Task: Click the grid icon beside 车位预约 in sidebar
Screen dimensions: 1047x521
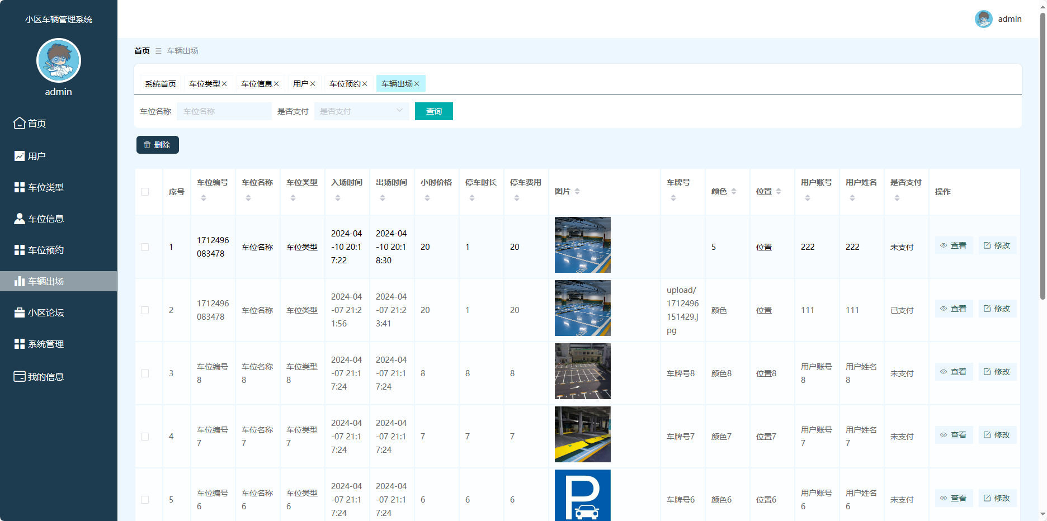Action: coord(20,250)
